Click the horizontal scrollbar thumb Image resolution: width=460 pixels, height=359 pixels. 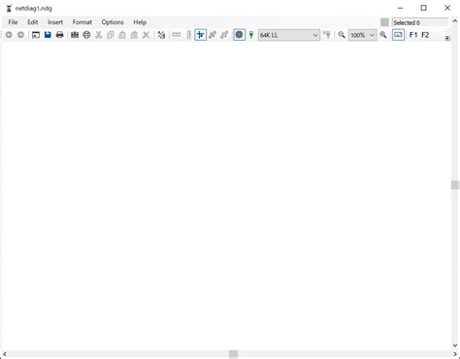coord(233,354)
